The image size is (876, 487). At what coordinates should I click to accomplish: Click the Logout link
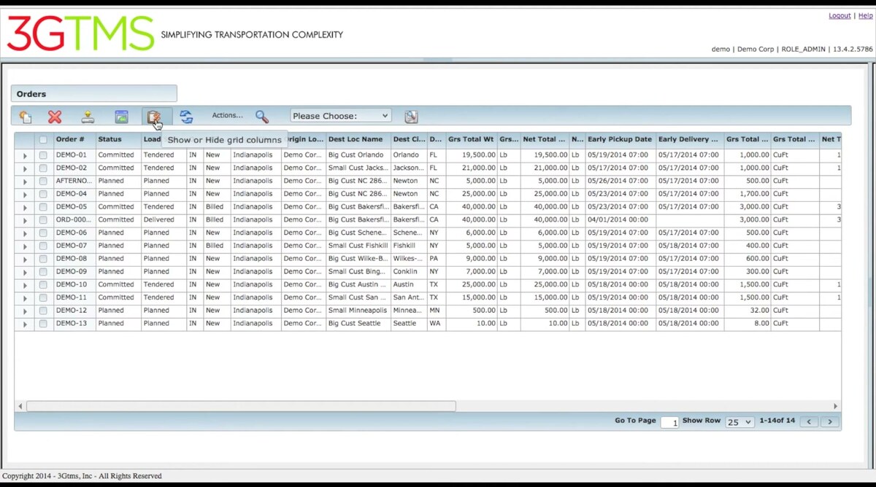[839, 15]
